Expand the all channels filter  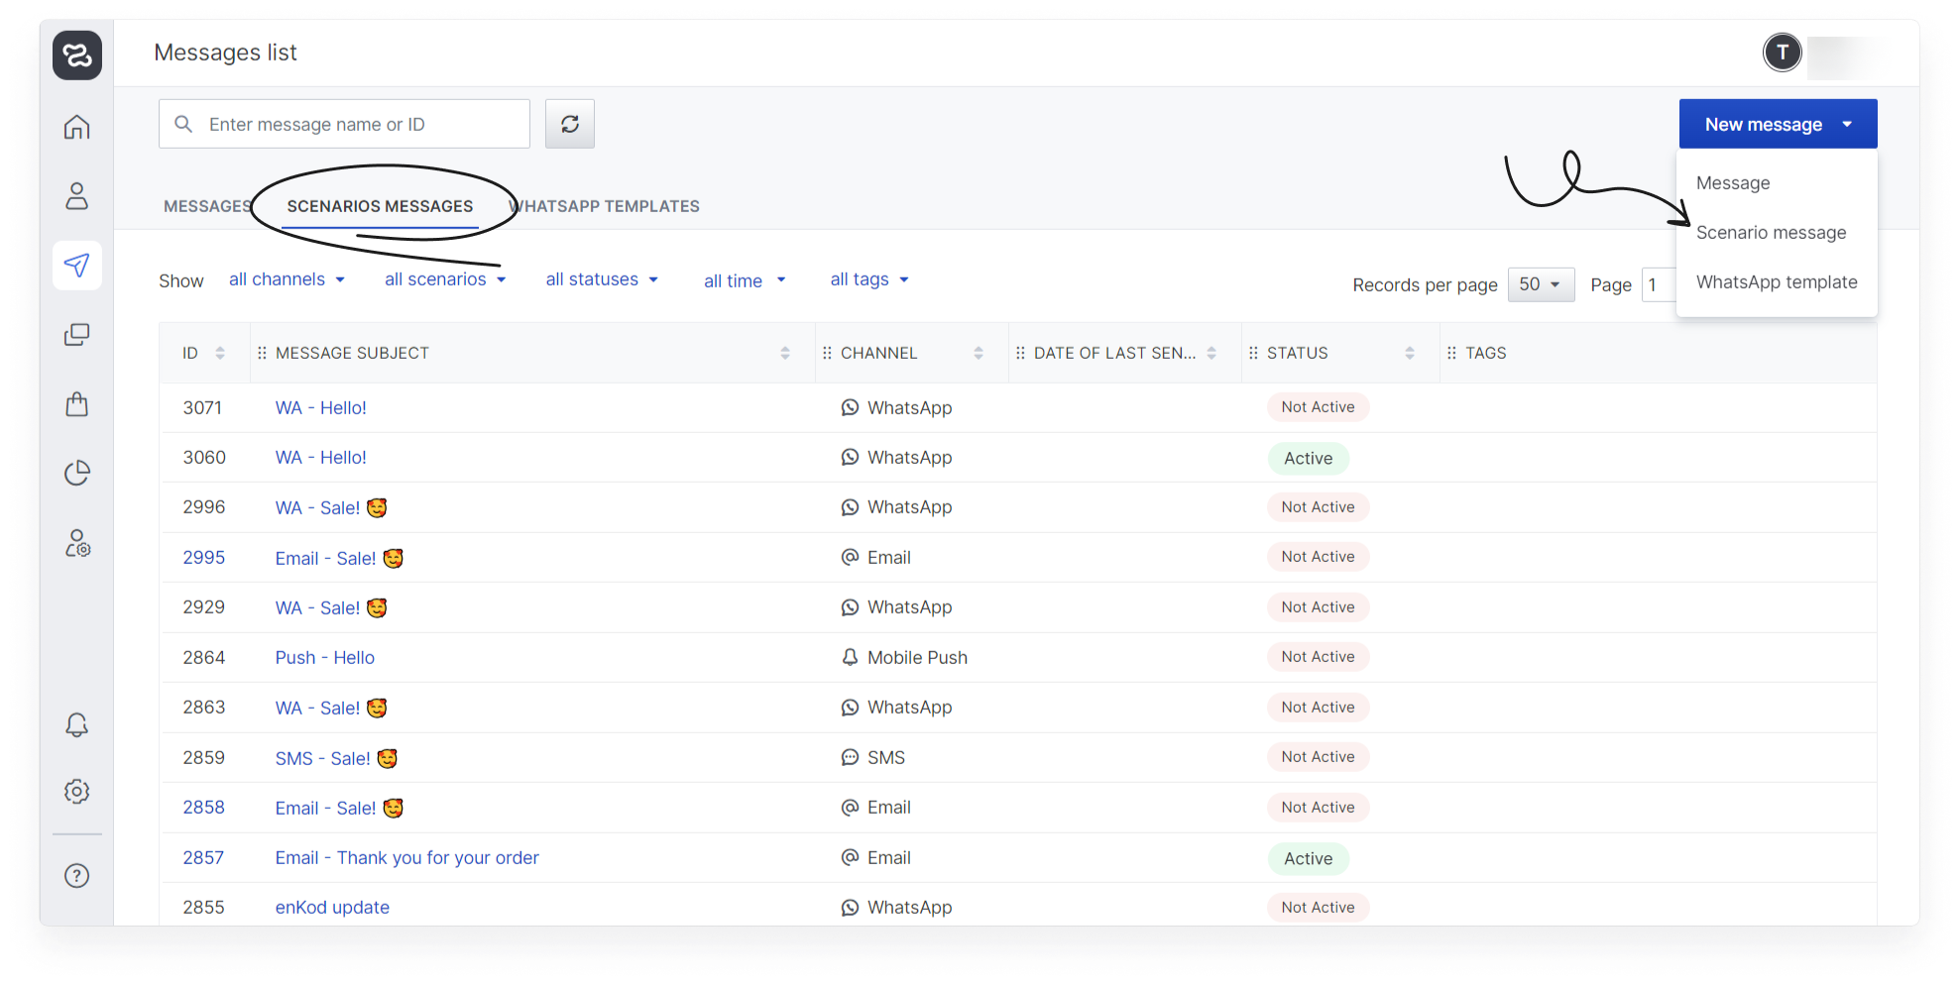[288, 279]
